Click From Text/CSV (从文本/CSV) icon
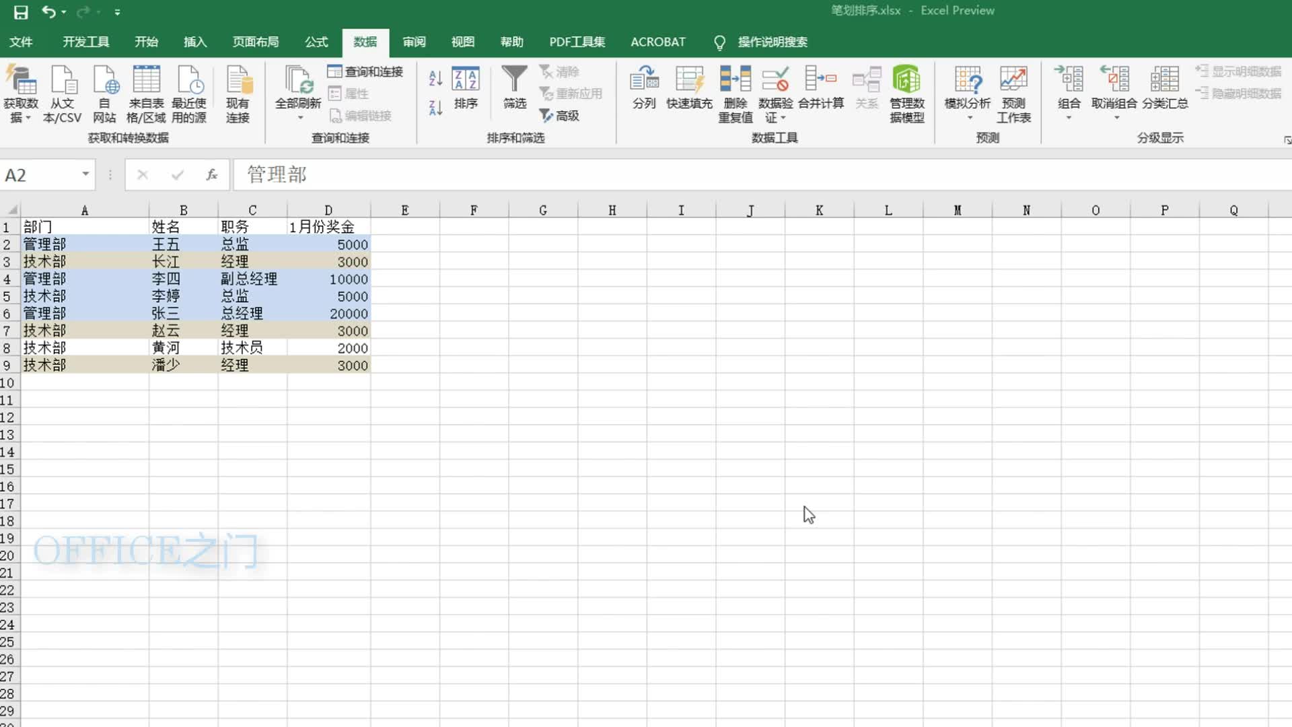Viewport: 1292px width, 727px height. point(63,79)
